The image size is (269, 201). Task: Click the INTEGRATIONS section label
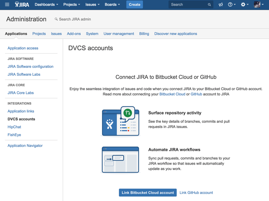[19, 103]
